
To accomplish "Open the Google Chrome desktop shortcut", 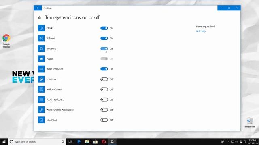I will 6,41.
